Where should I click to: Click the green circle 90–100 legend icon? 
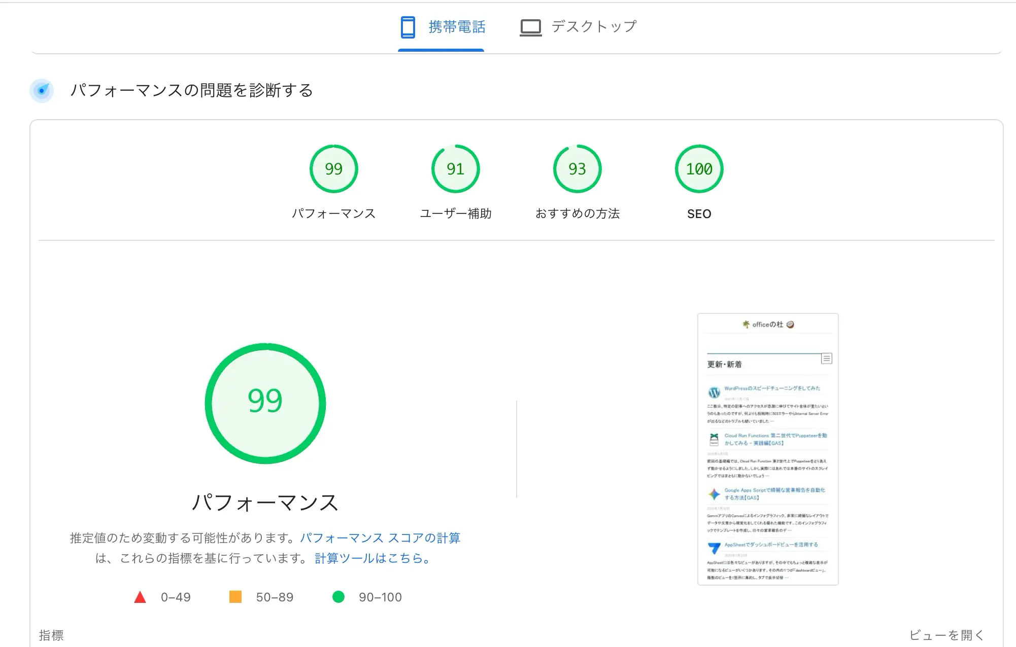338,597
